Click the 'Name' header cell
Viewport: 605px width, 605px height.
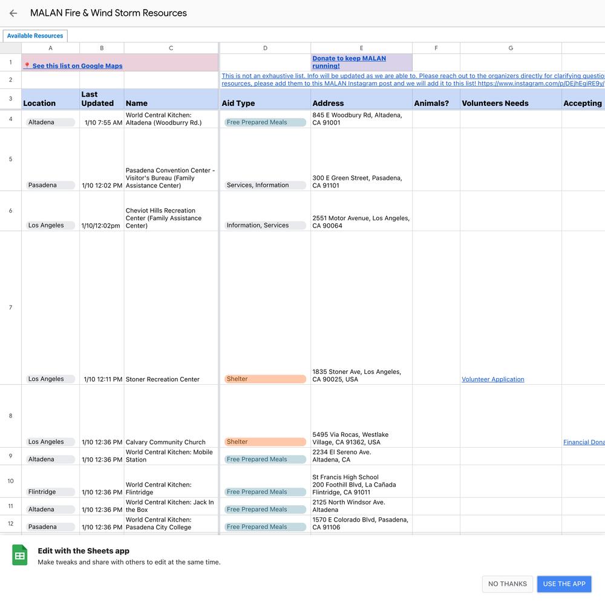(171, 99)
